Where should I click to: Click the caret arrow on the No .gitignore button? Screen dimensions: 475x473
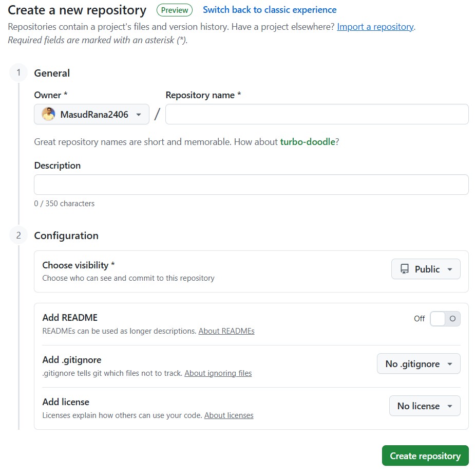tap(450, 364)
